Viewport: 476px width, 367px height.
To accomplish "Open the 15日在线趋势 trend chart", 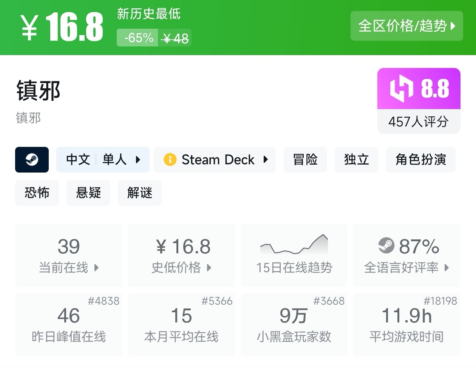I will click(294, 255).
